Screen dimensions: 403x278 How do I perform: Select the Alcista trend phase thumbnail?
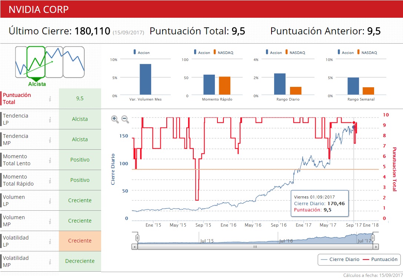tap(36, 62)
